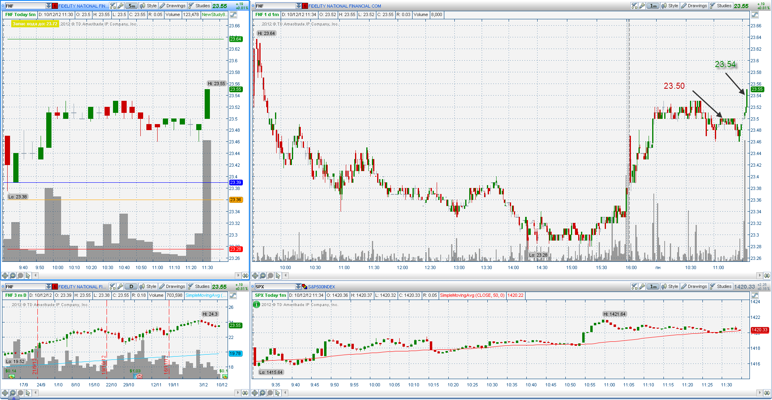The height and width of the screenshot is (400, 772).
Task: Open chart settings wrench in SPX chart
Action: pos(642,286)
